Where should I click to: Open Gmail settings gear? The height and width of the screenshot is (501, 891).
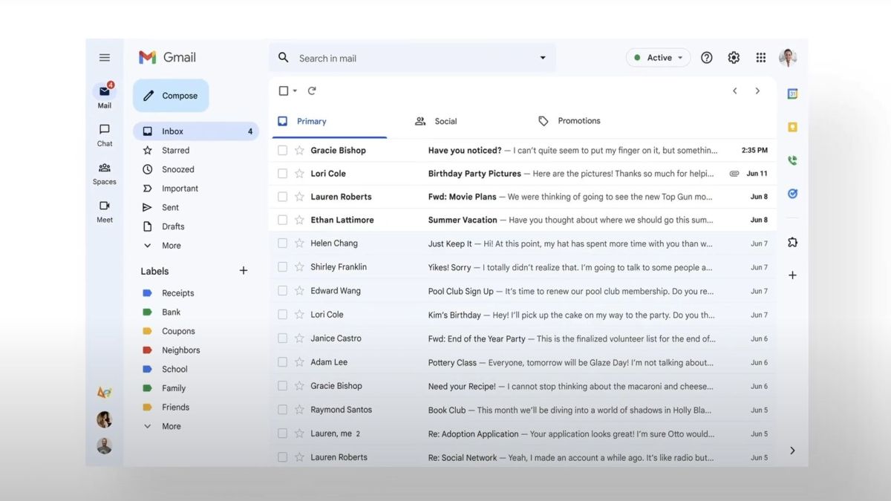[x=734, y=58]
